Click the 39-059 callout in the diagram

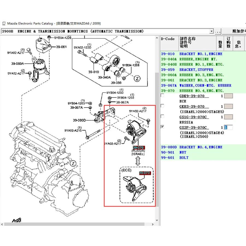point(116,83)
